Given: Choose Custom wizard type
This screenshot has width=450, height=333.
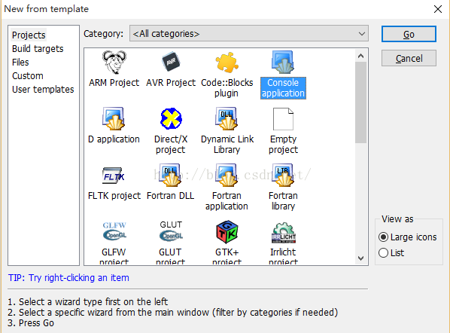Looking at the screenshot, I should point(28,76).
